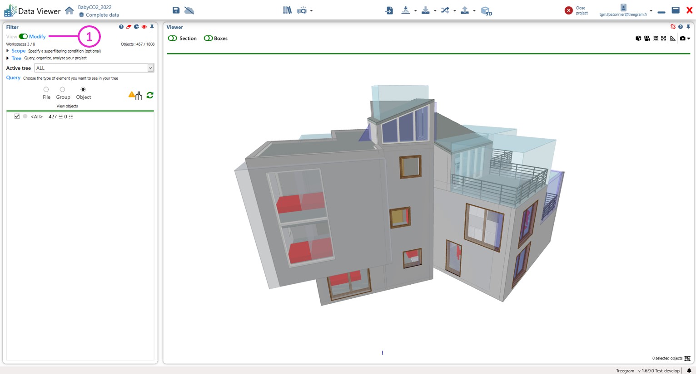Click the crossed-out cloud icon
The image size is (696, 374).
[189, 10]
